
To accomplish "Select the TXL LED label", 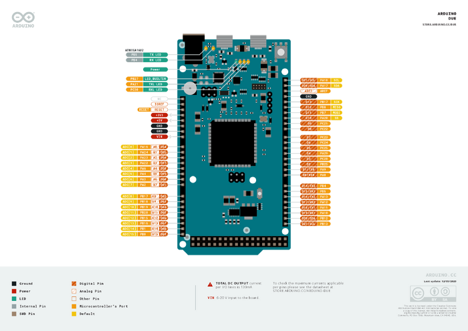I will point(155,84).
